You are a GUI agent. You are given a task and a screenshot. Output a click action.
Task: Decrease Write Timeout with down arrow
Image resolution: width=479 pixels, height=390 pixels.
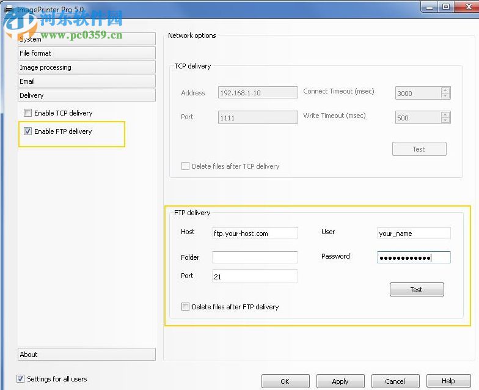445,120
